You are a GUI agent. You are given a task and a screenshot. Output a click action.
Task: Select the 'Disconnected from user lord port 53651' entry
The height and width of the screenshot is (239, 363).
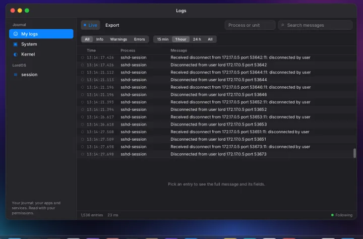216,139
